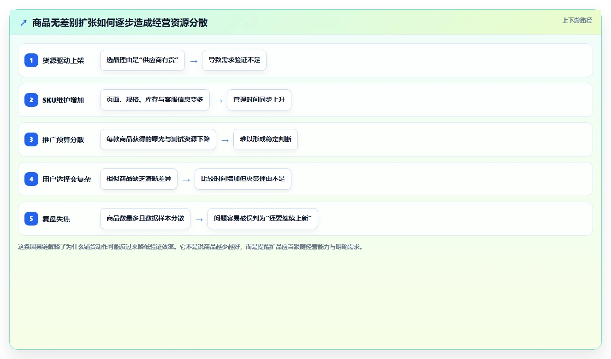The width and height of the screenshot is (611, 359).
Task: Click the 相似商品缺乏清晰差异 chip
Action: [139, 179]
